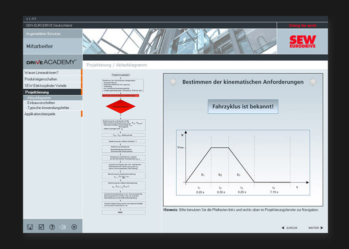Click the 'ENDE' box at the flowchart bottom
The image size is (349, 249).
pyautogui.click(x=124, y=212)
